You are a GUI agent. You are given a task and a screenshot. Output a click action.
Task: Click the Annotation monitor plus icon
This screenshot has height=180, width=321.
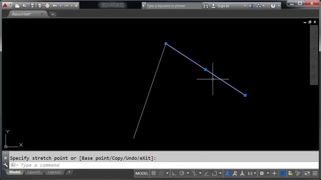click(274, 173)
